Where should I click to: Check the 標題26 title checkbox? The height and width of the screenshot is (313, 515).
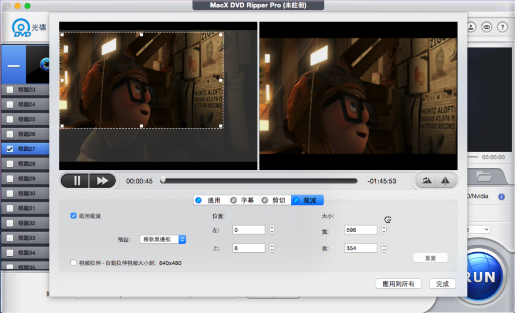click(10, 134)
